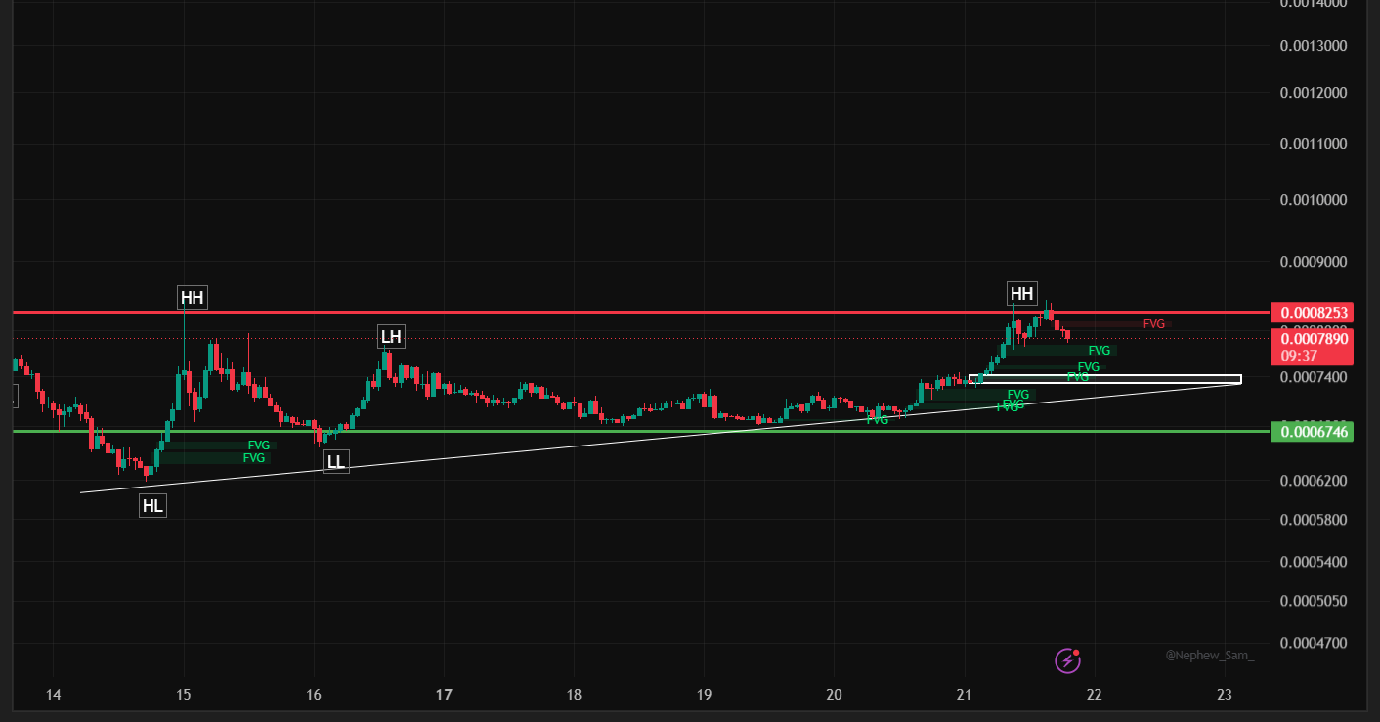Click the green 0.0006746 price label
The height and width of the screenshot is (722, 1380).
point(1312,431)
